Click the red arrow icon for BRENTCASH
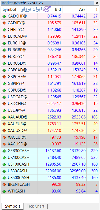 click(x=4, y=184)
